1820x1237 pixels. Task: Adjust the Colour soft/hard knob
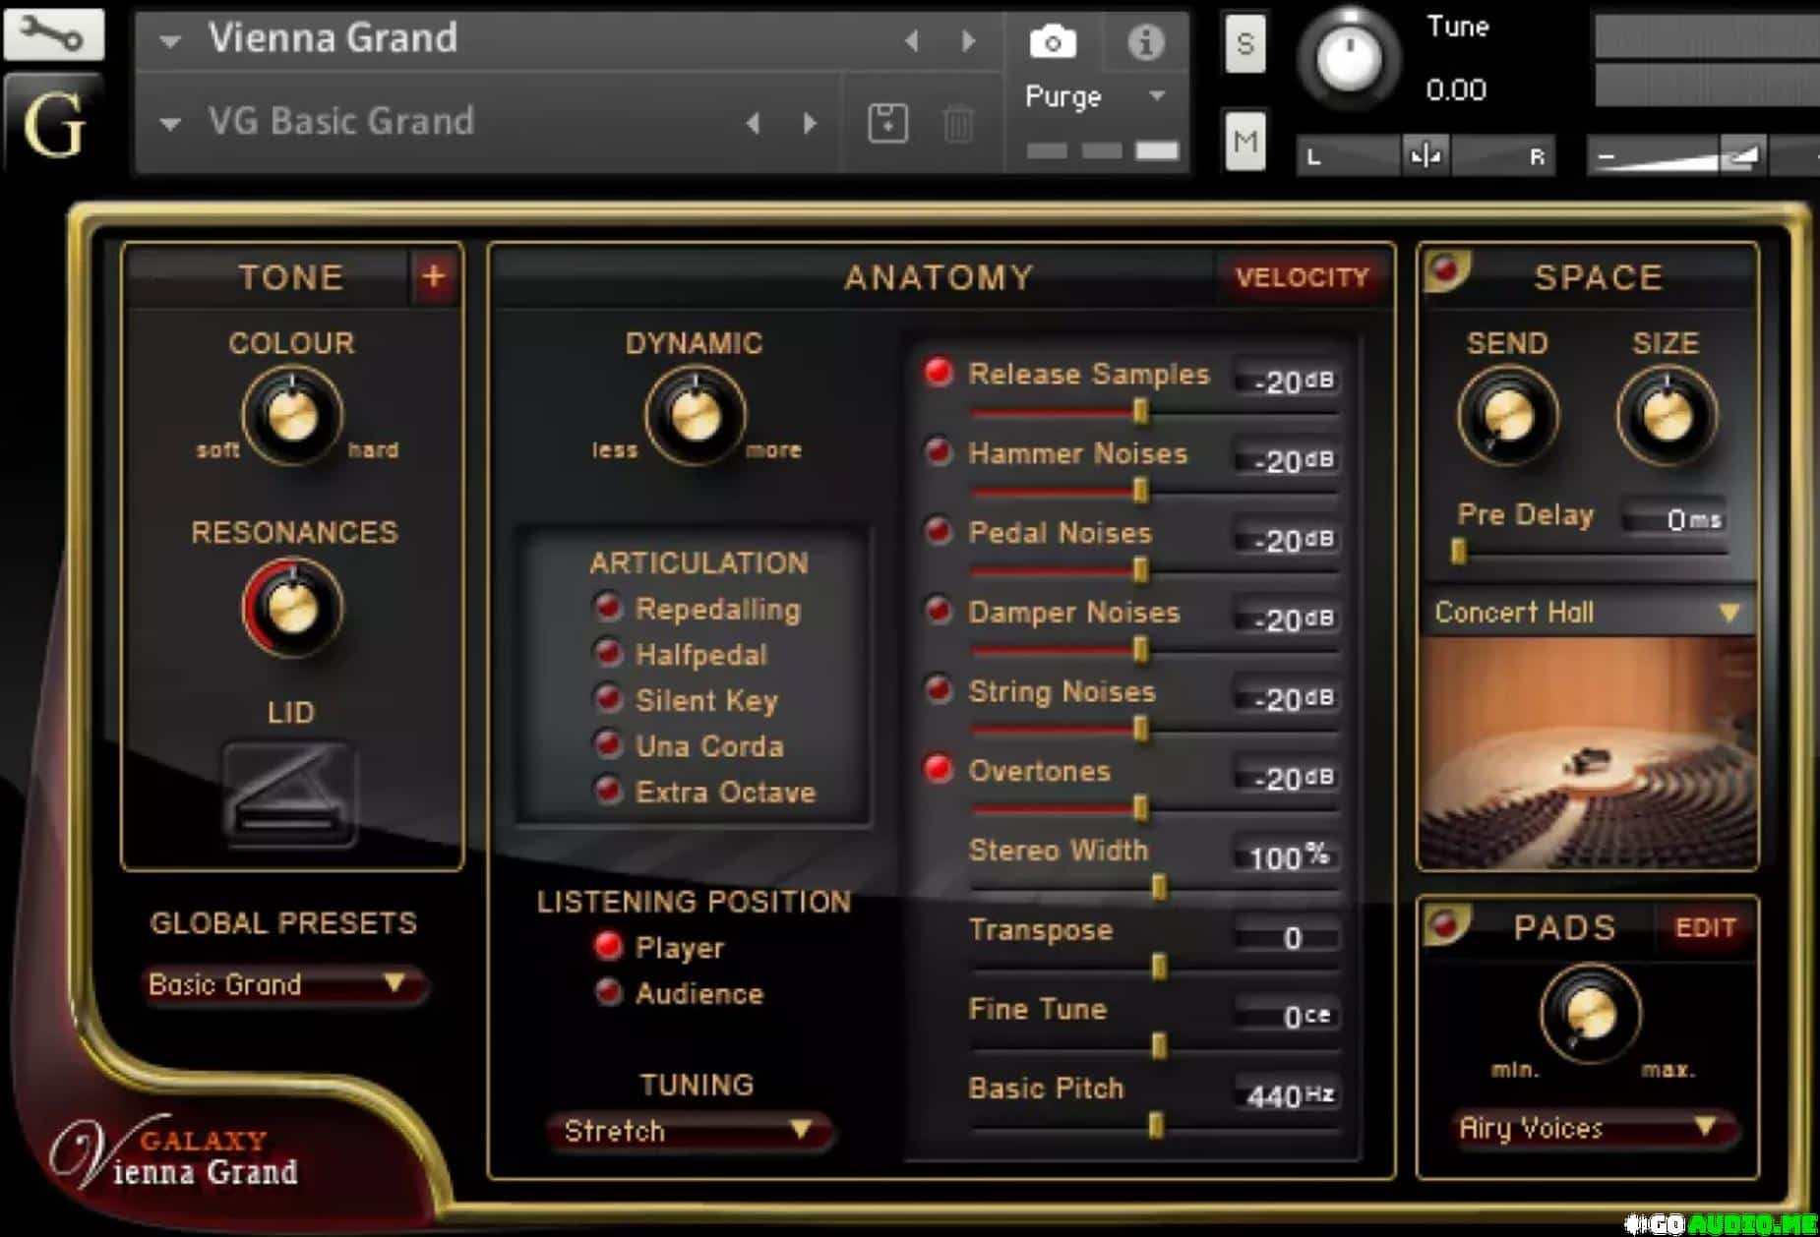click(x=292, y=415)
